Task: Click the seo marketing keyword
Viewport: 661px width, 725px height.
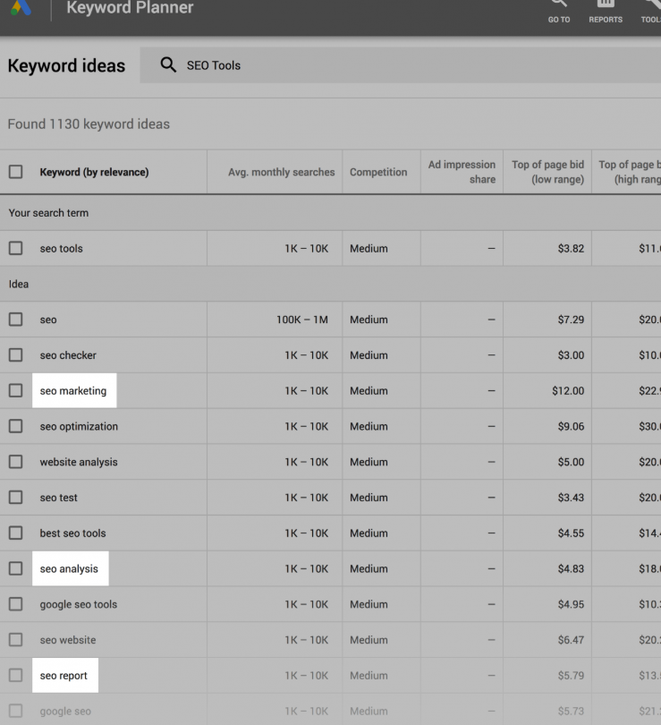Action: coord(73,391)
